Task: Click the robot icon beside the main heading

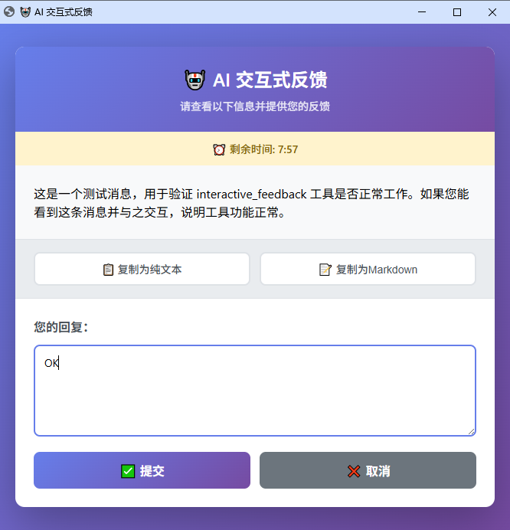Action: click(195, 80)
